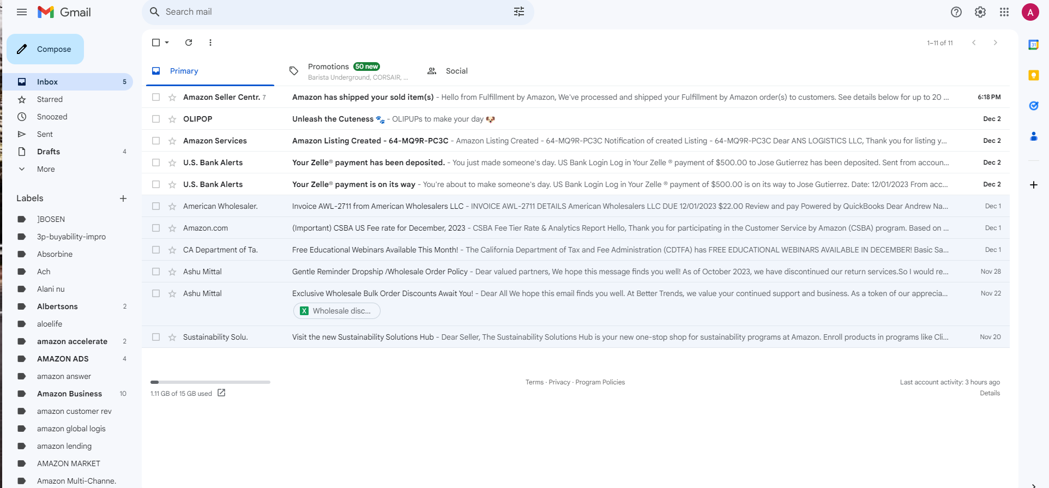Viewport: 1049px width, 488px height.
Task: Star the OLIPOP email
Action: (x=172, y=119)
